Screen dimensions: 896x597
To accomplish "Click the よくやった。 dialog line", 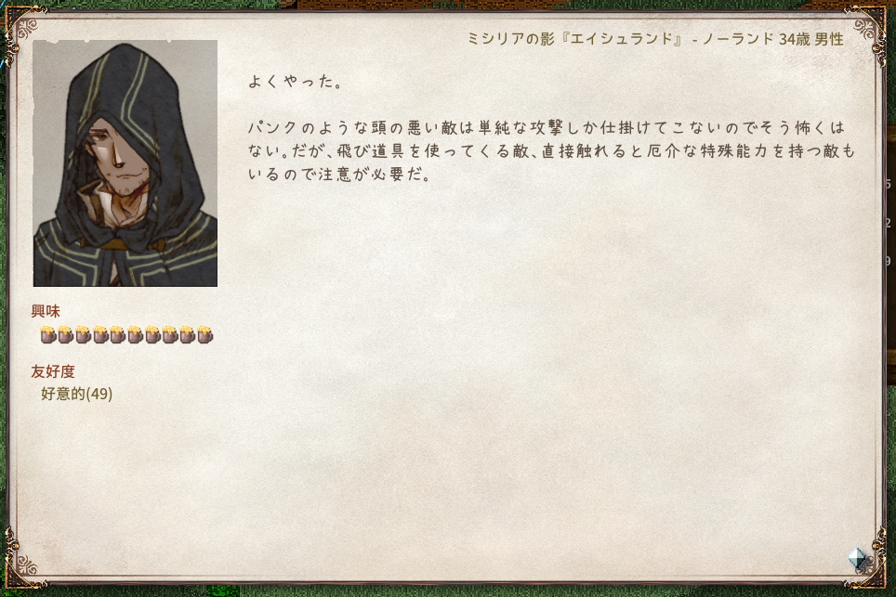I will click(x=296, y=82).
